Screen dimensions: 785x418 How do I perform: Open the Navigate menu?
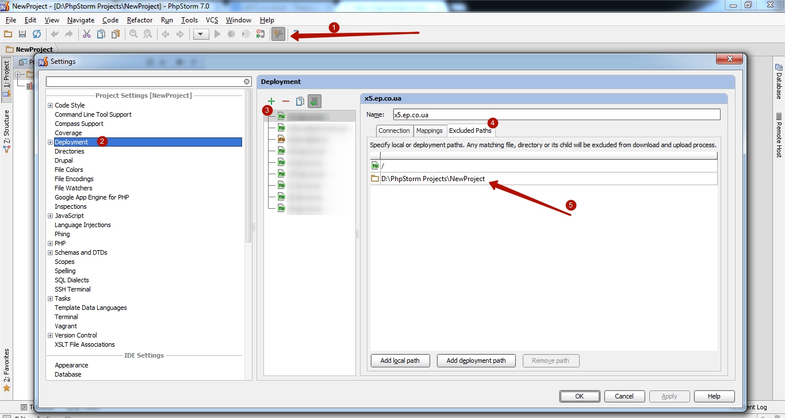coord(81,20)
